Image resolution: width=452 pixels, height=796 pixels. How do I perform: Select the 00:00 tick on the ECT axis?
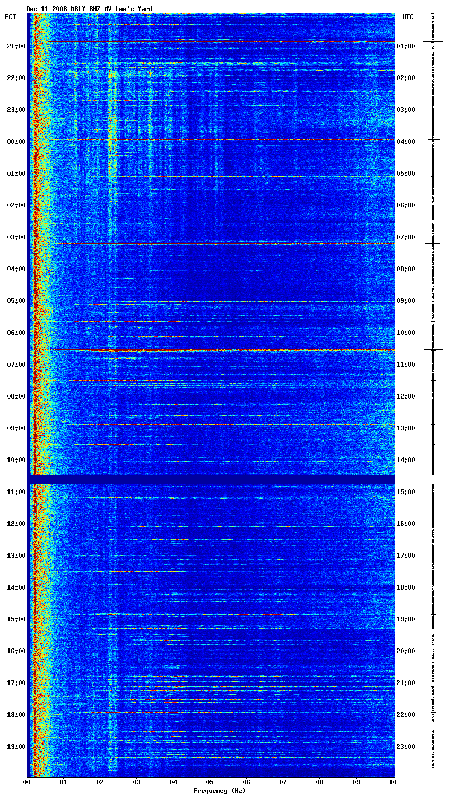click(x=16, y=142)
